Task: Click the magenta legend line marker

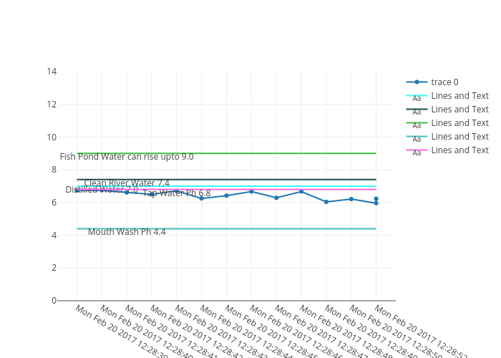Action: [x=417, y=150]
